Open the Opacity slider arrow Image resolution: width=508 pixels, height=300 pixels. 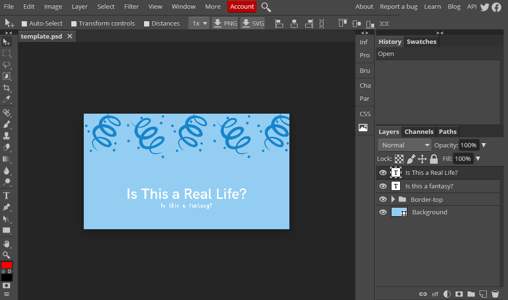tap(484, 145)
